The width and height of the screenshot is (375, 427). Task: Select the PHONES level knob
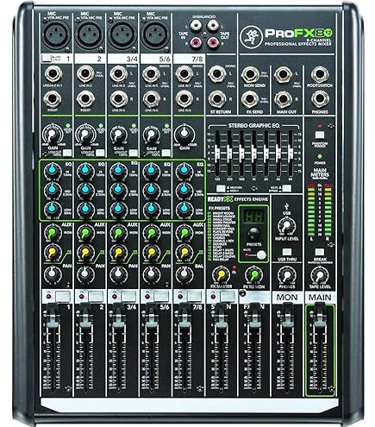point(286,275)
